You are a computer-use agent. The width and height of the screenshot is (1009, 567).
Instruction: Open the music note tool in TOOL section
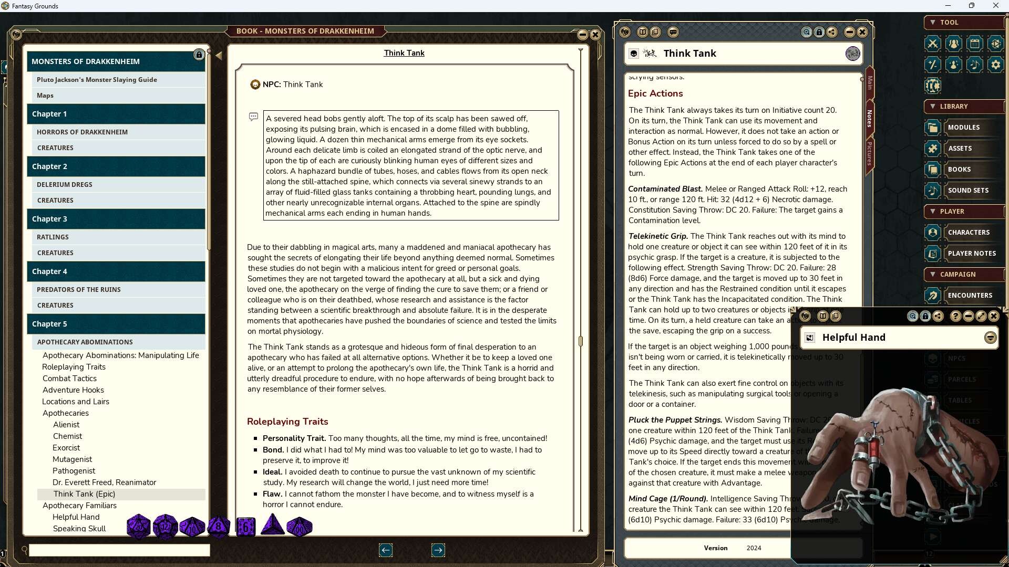click(x=974, y=65)
